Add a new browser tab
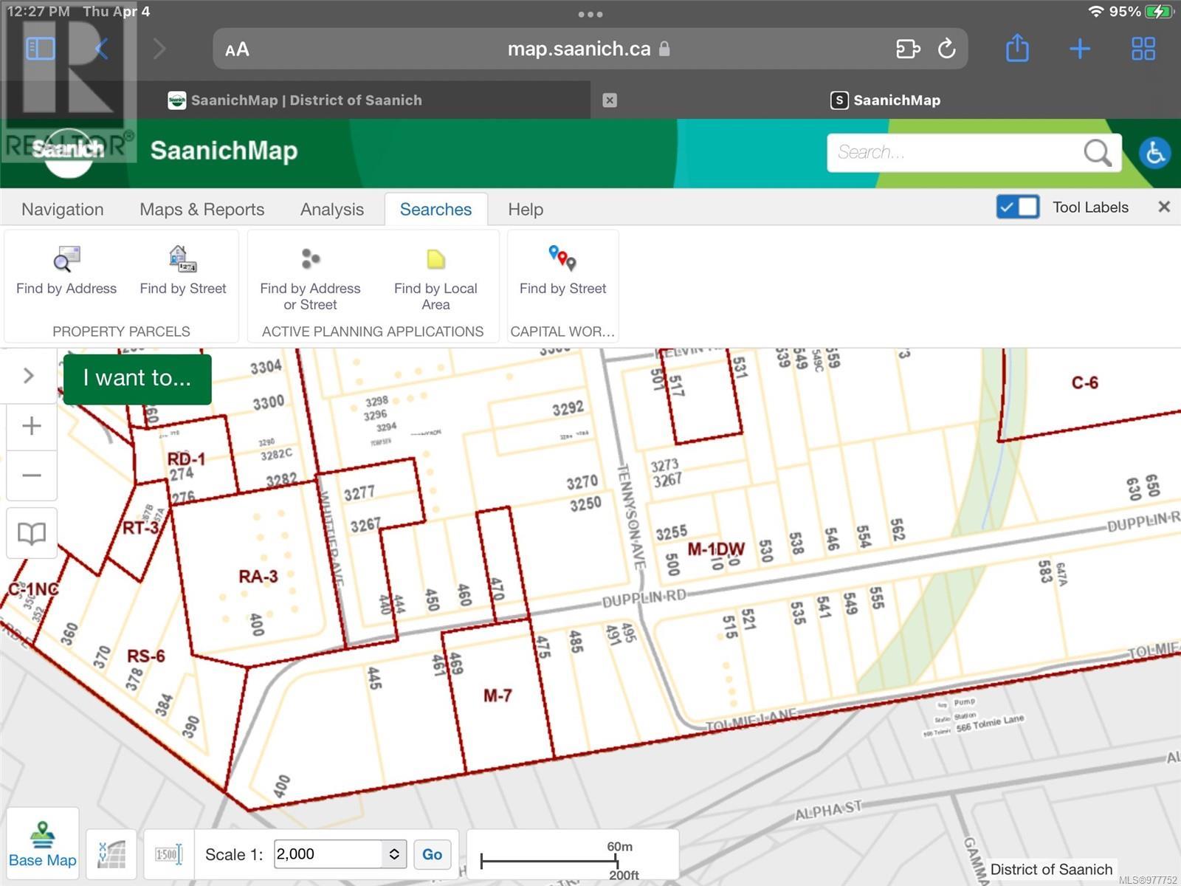 [x=1080, y=49]
